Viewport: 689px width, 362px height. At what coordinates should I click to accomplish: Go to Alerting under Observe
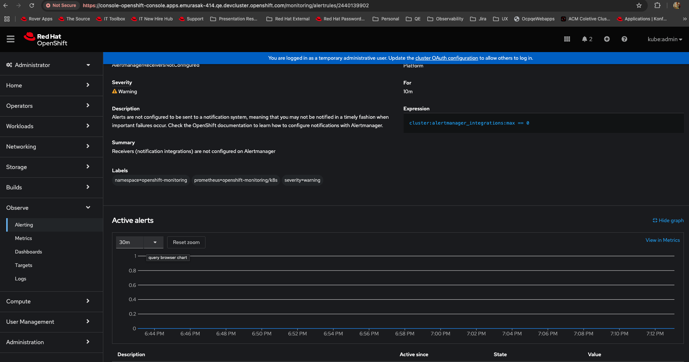click(x=55, y=225)
